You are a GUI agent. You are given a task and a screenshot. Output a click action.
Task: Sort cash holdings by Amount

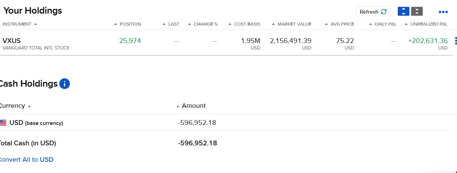[x=193, y=106]
